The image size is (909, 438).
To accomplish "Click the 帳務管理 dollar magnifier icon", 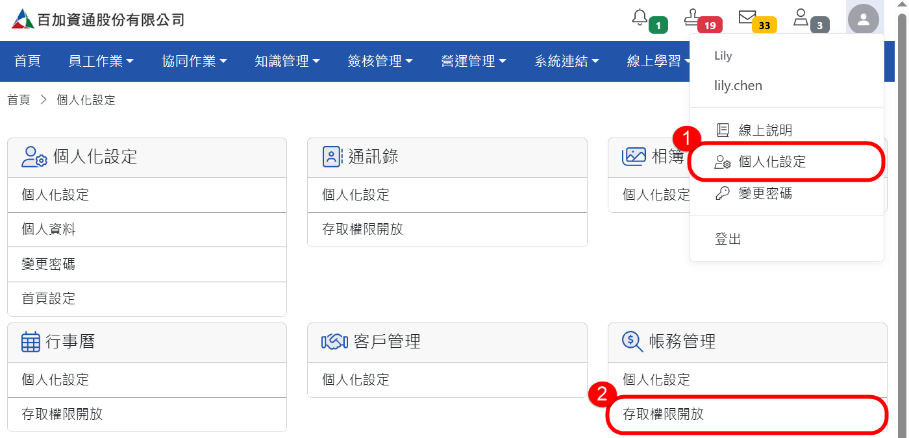I will (x=632, y=341).
